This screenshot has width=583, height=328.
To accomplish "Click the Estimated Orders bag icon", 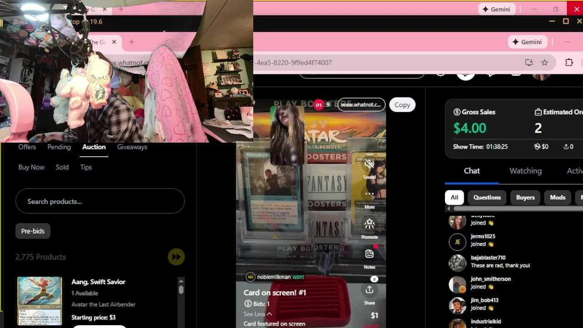I will (x=538, y=112).
